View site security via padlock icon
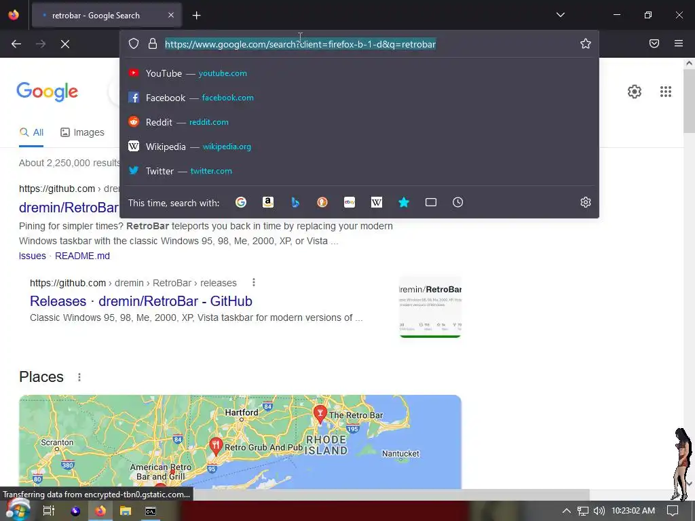The width and height of the screenshot is (695, 521). pos(153,43)
